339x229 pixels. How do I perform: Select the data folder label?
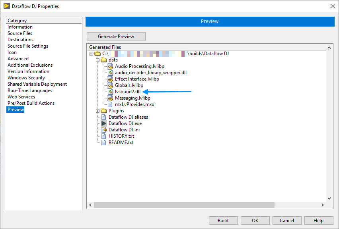(113, 60)
